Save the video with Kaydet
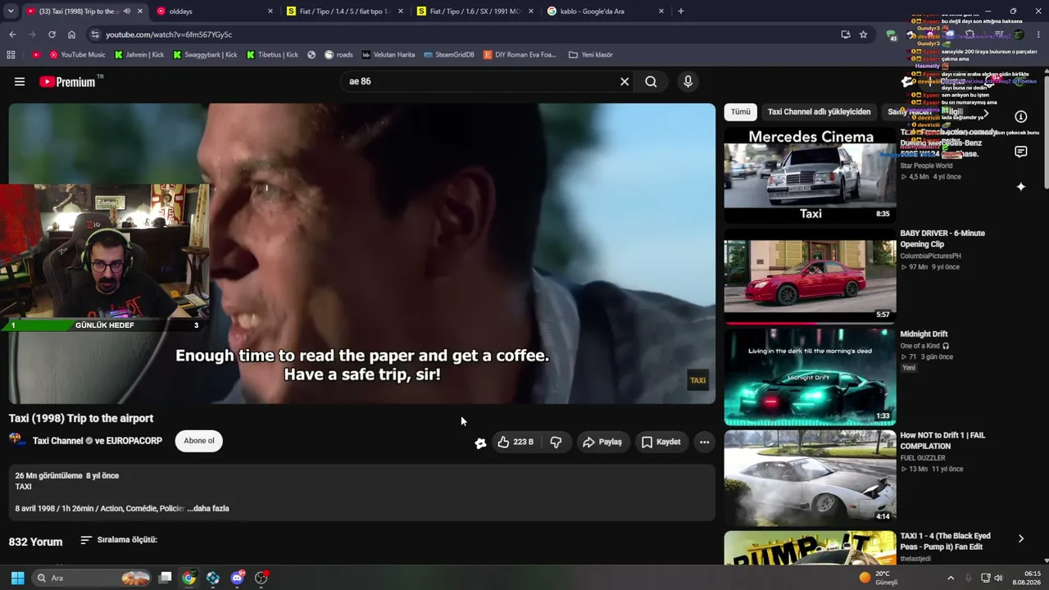The image size is (1049, 590). point(661,442)
